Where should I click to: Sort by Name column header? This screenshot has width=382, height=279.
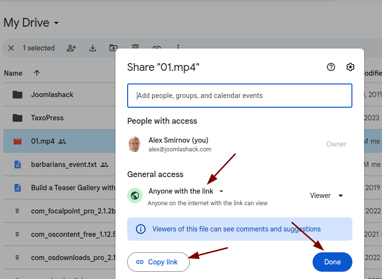[13, 73]
